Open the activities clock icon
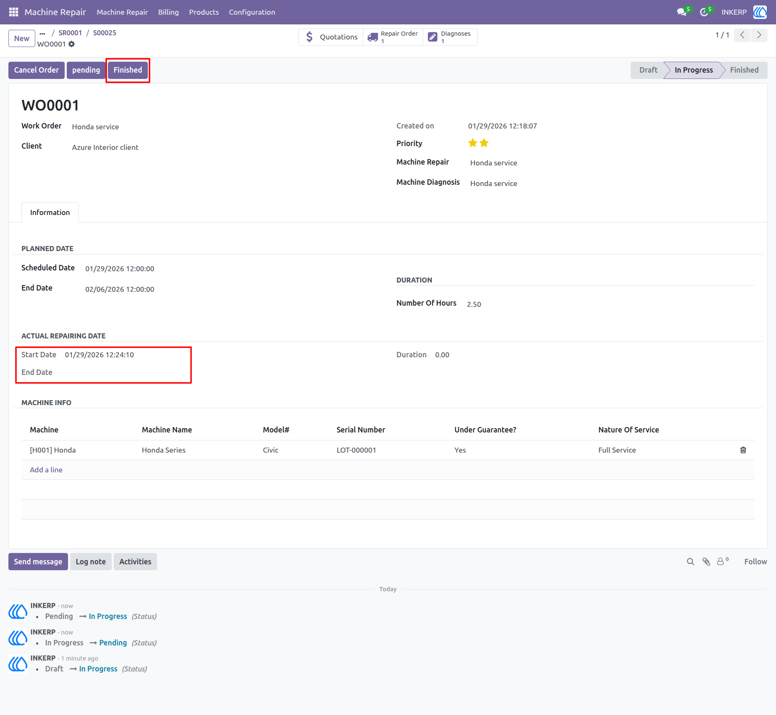Viewport: 776px width, 715px height. tap(704, 12)
